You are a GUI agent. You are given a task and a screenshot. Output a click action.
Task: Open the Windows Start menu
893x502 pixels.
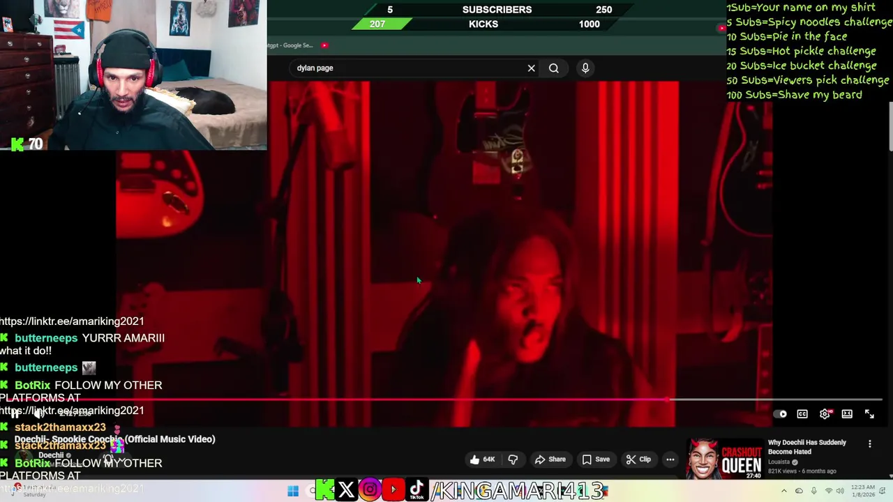click(293, 491)
